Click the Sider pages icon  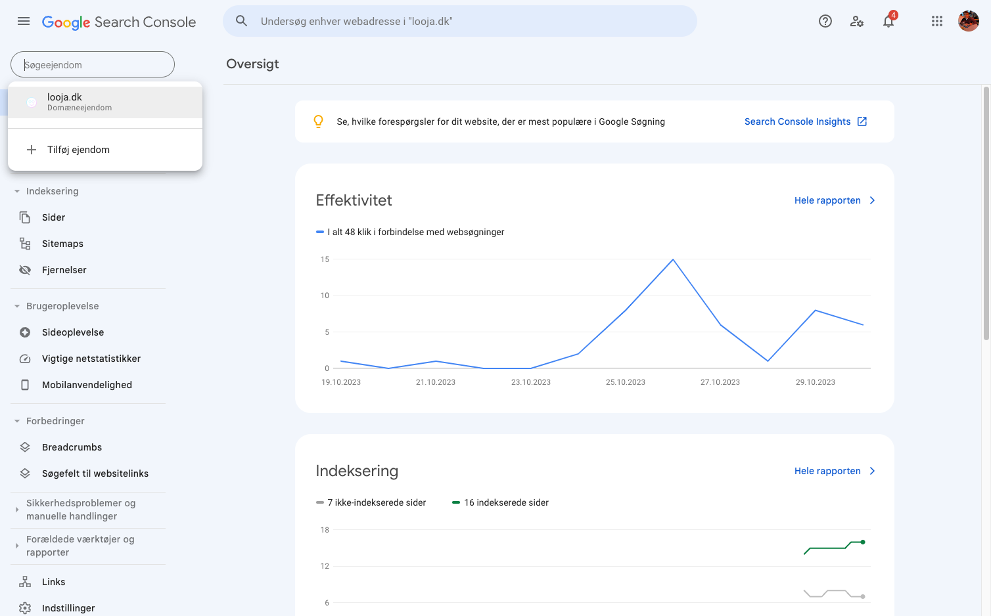tap(25, 217)
